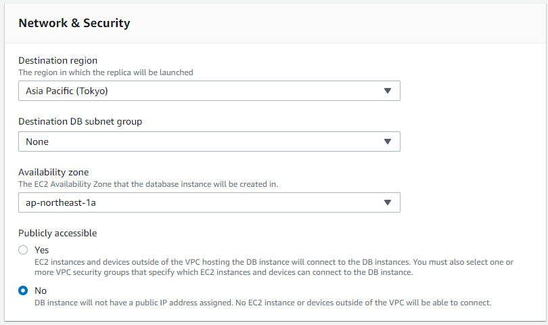Click the "Availability zone" field label
548x325 pixels.
(53, 172)
